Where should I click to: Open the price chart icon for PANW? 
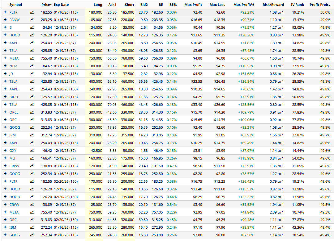pyautogui.click(x=32, y=20)
